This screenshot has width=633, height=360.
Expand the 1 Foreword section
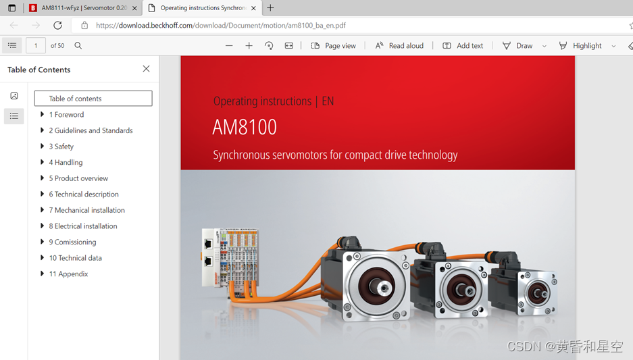tap(42, 114)
